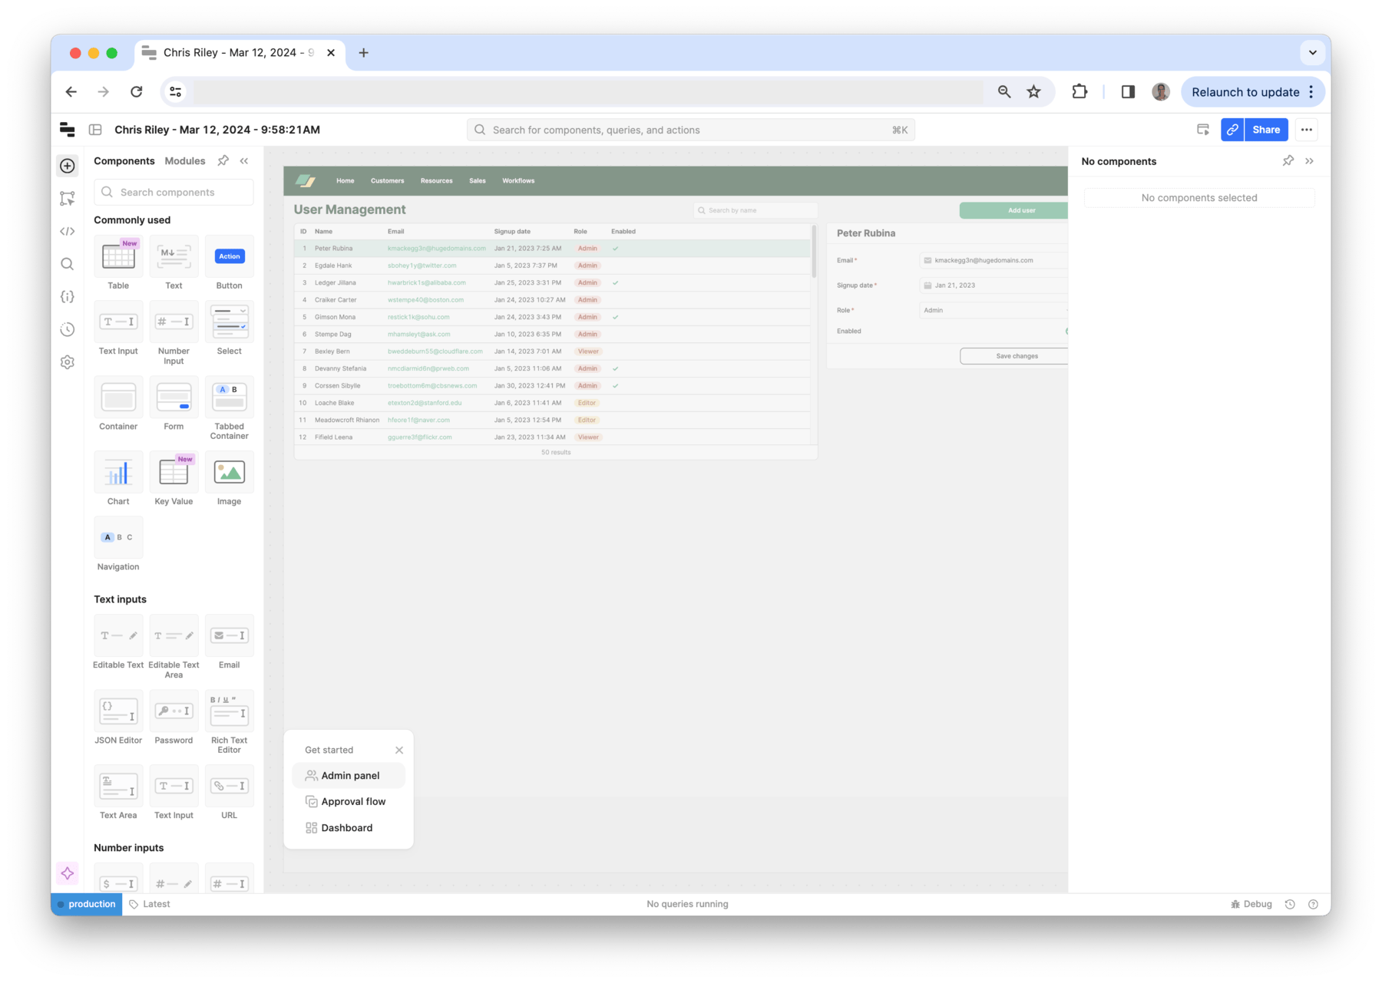Toggle the browser side panel icon
The image size is (1382, 983).
[1128, 92]
